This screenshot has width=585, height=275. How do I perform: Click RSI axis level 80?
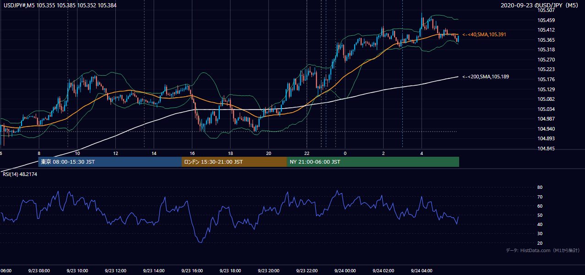click(540, 187)
